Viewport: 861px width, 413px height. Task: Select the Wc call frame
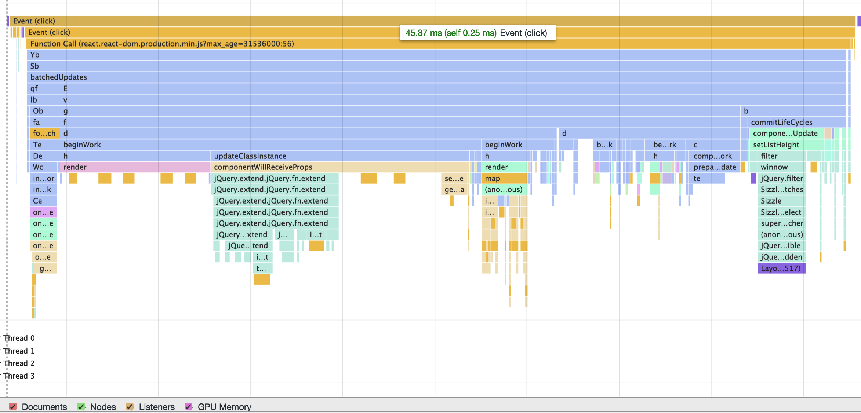(x=43, y=167)
